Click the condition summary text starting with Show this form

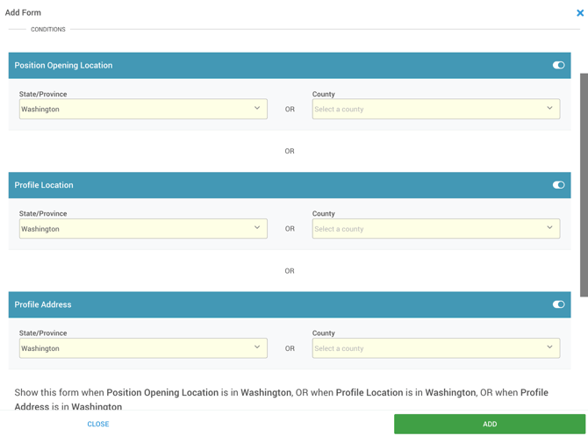tap(281, 399)
